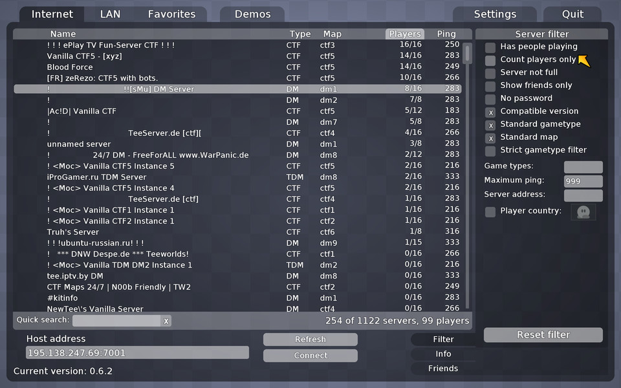
Task: Toggle the Player country checkbox
Action: [490, 212]
